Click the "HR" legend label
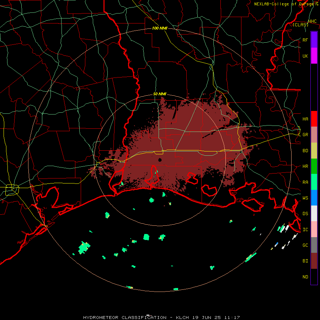The width and height of the screenshot is (320, 320). point(305,166)
